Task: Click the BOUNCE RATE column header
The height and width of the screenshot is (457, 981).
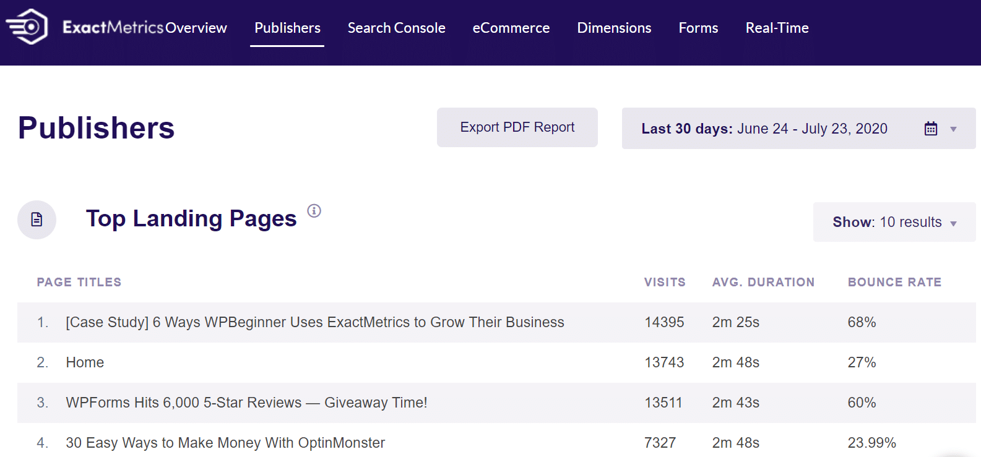Action: point(894,282)
